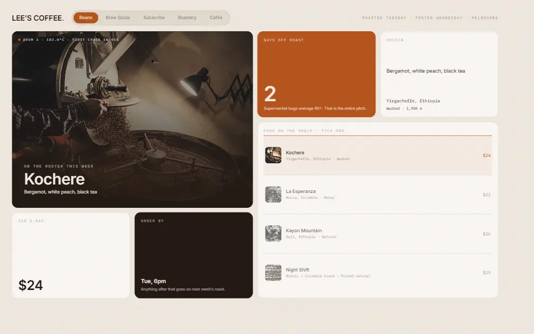Click the 'Huila, Colombia · Honey' subtitle
534x334 pixels.
310,198
